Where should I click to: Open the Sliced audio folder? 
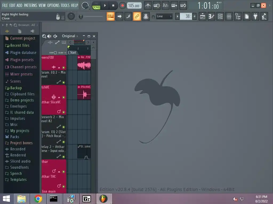pyautogui.click(x=18, y=161)
